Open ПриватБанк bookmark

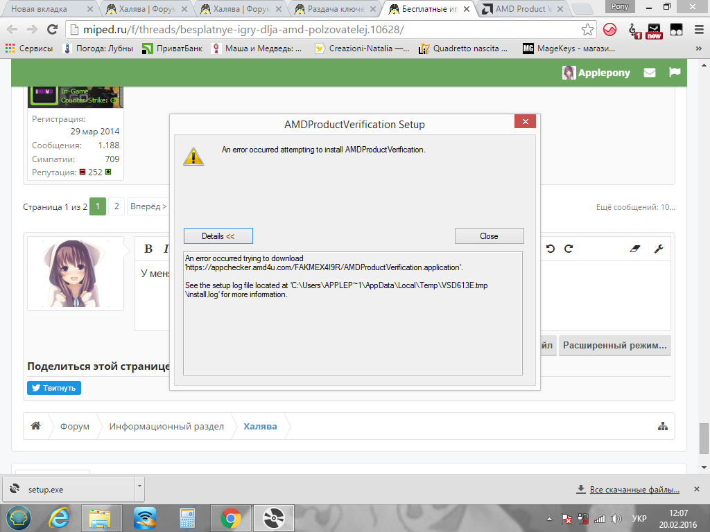(x=173, y=48)
